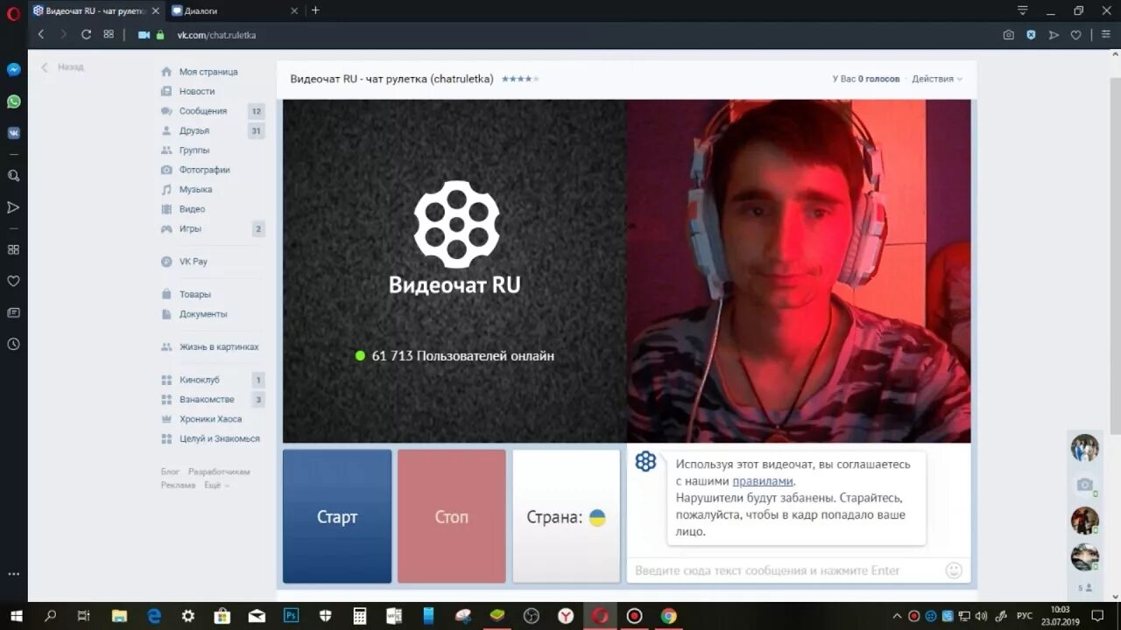The image size is (1121, 630).
Task: Open the Страна country selector
Action: [567, 516]
